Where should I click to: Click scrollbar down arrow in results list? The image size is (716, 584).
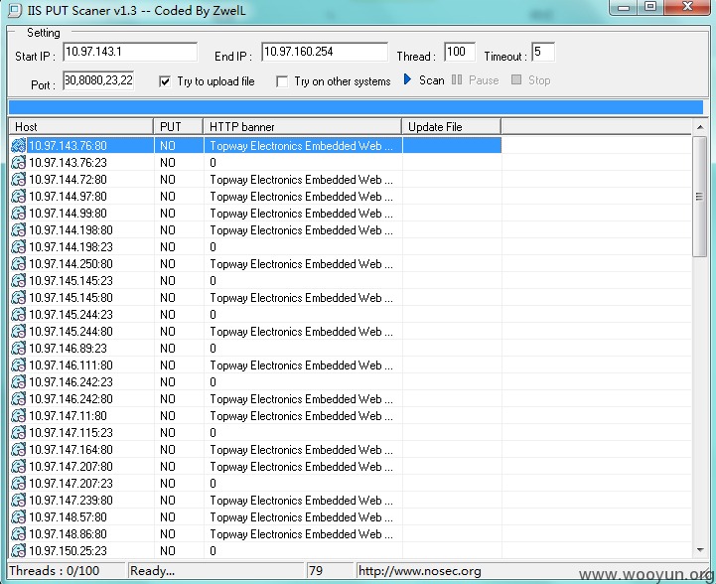tap(700, 550)
